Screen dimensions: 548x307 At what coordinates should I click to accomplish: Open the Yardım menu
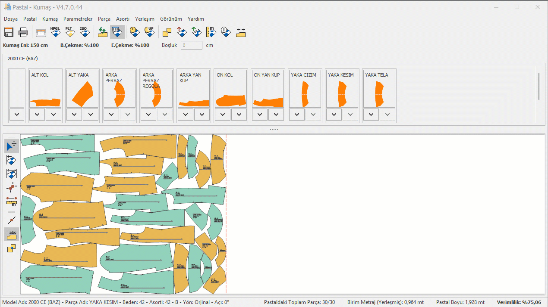195,19
